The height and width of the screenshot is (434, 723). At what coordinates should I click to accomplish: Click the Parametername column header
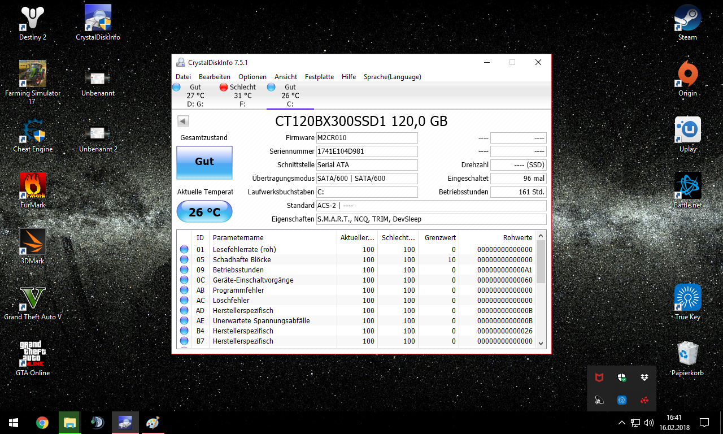pos(273,237)
